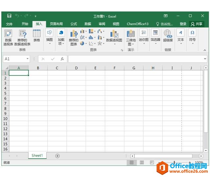Open the 加载项 add-ins dropdown
Viewport: 210px width, 177px height.
tap(61, 37)
